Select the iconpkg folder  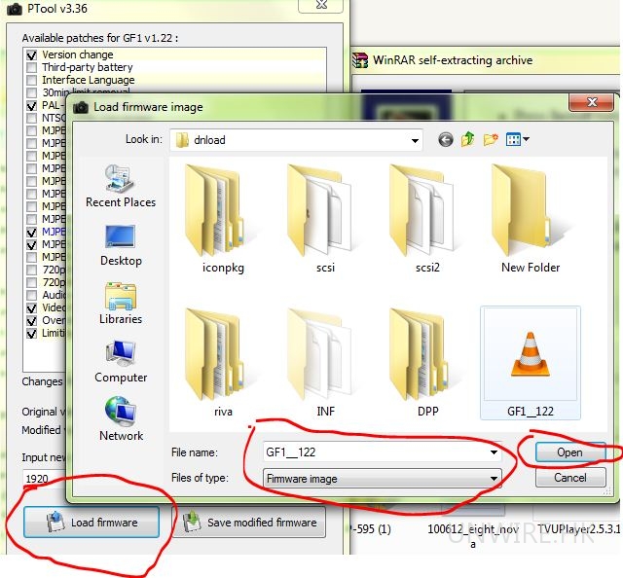click(x=223, y=219)
